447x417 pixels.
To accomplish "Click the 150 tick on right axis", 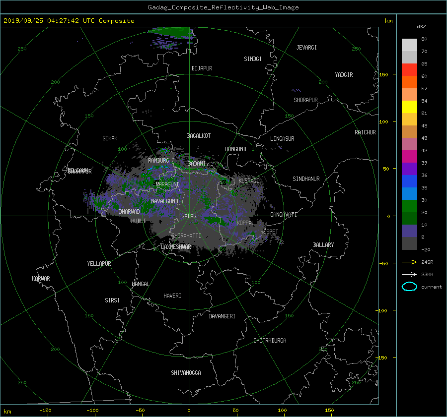I will (384, 74).
